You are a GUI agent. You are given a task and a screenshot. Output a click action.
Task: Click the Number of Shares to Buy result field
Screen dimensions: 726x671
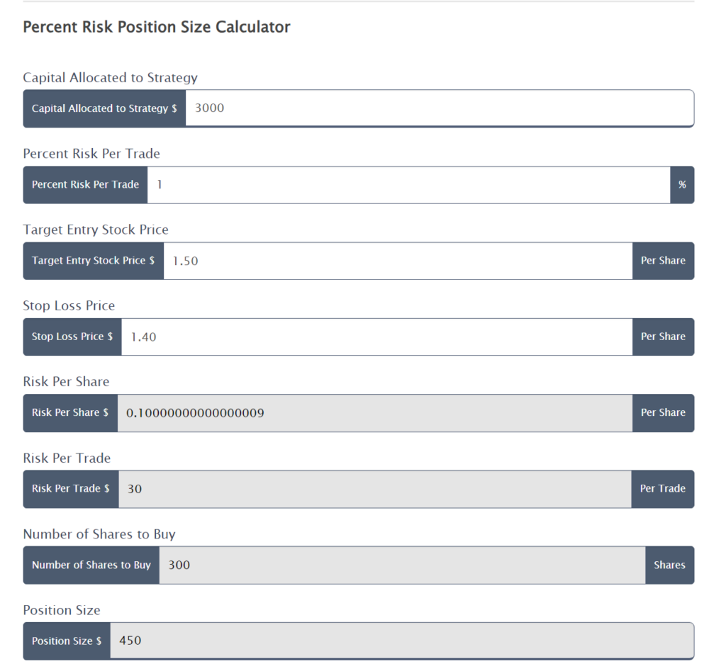(x=402, y=565)
